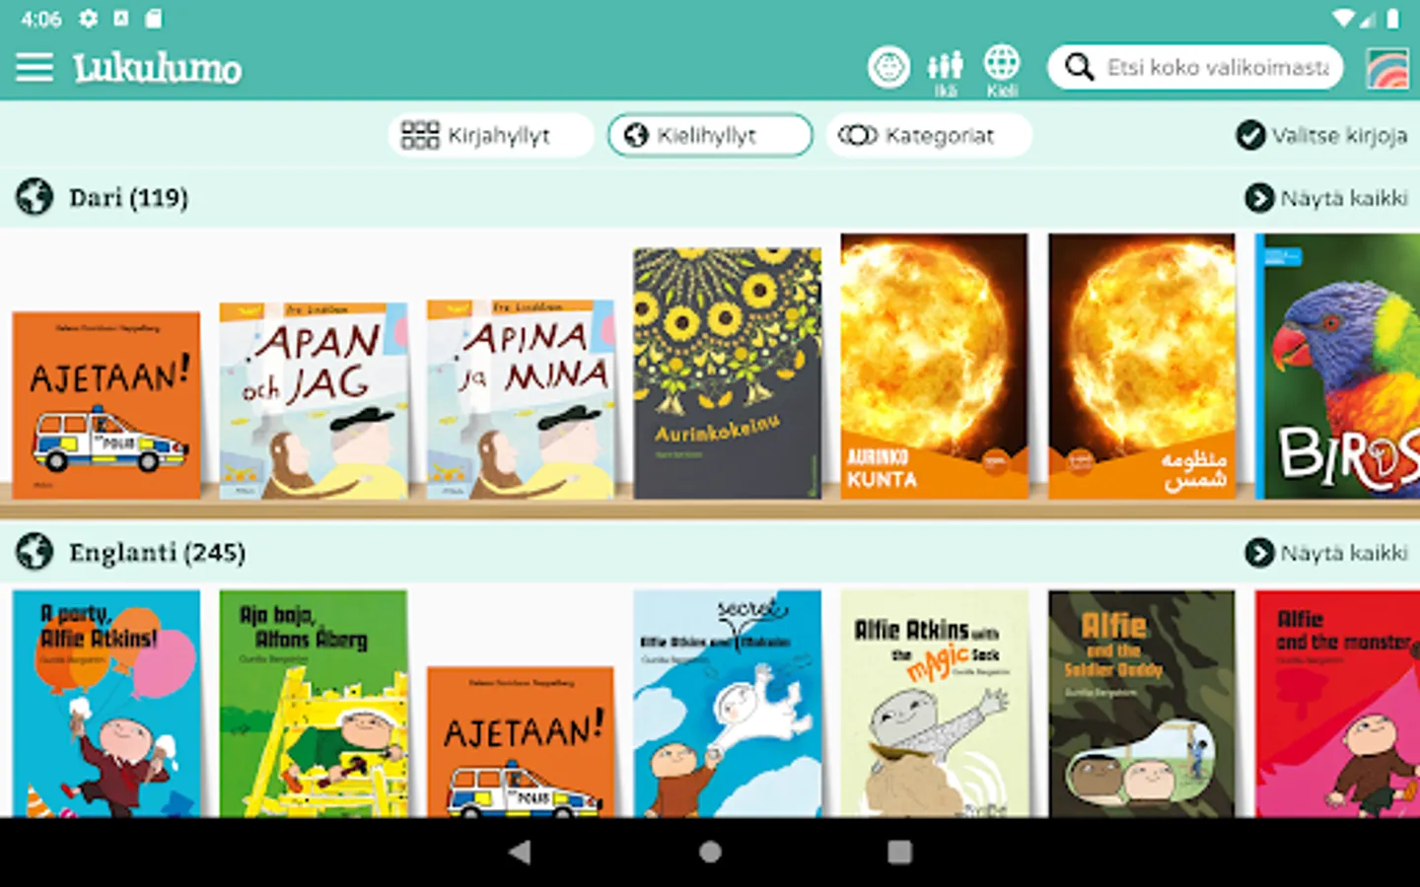Screen dimensions: 1420x887
Task: Open A party, Alfie Atkins! book
Action: [106, 704]
